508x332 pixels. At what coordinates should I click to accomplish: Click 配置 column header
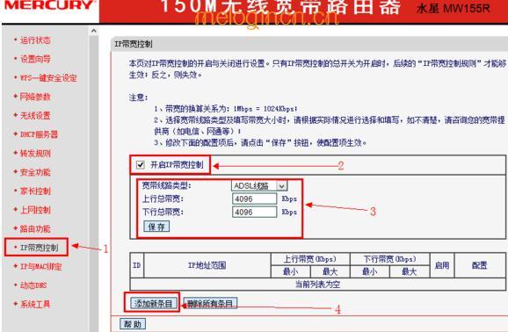pos(480,265)
